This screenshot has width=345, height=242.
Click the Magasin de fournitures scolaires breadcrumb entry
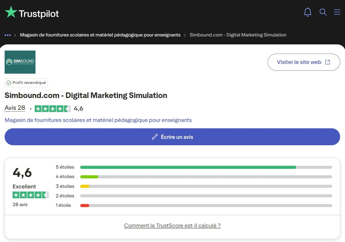click(100, 35)
